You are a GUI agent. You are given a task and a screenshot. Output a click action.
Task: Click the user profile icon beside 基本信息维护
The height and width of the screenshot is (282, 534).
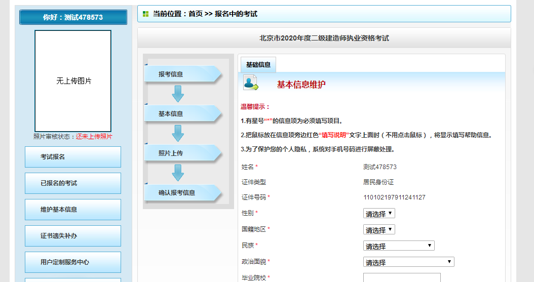pyautogui.click(x=250, y=83)
